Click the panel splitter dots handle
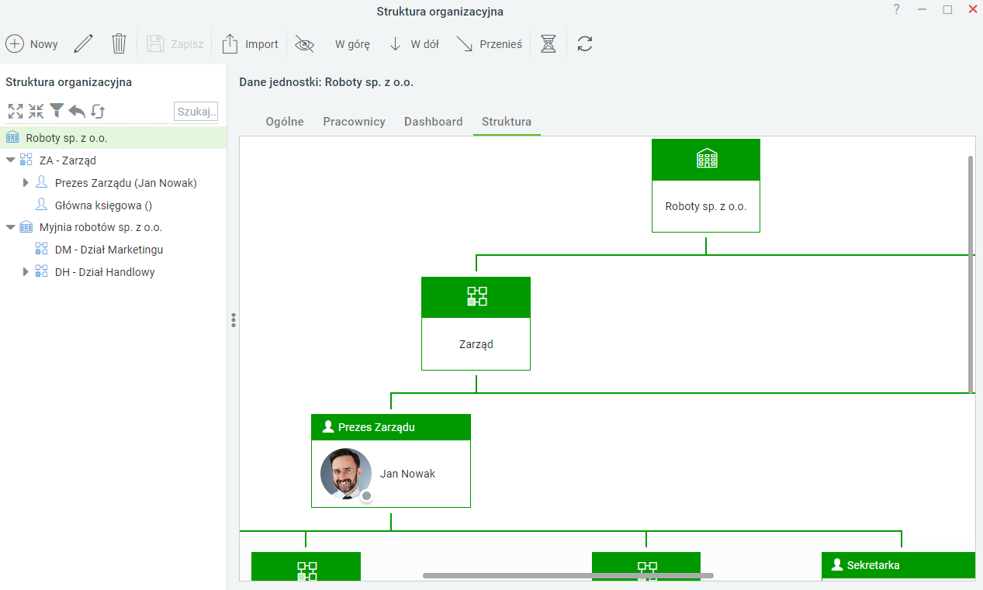The height and width of the screenshot is (590, 983). (233, 320)
